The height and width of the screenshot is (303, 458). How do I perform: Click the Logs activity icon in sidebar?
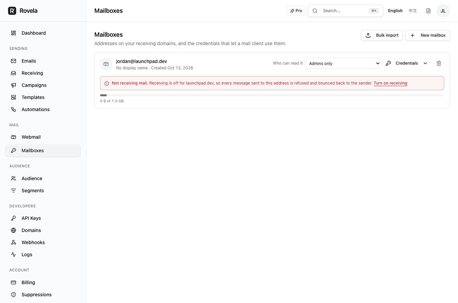(x=13, y=255)
